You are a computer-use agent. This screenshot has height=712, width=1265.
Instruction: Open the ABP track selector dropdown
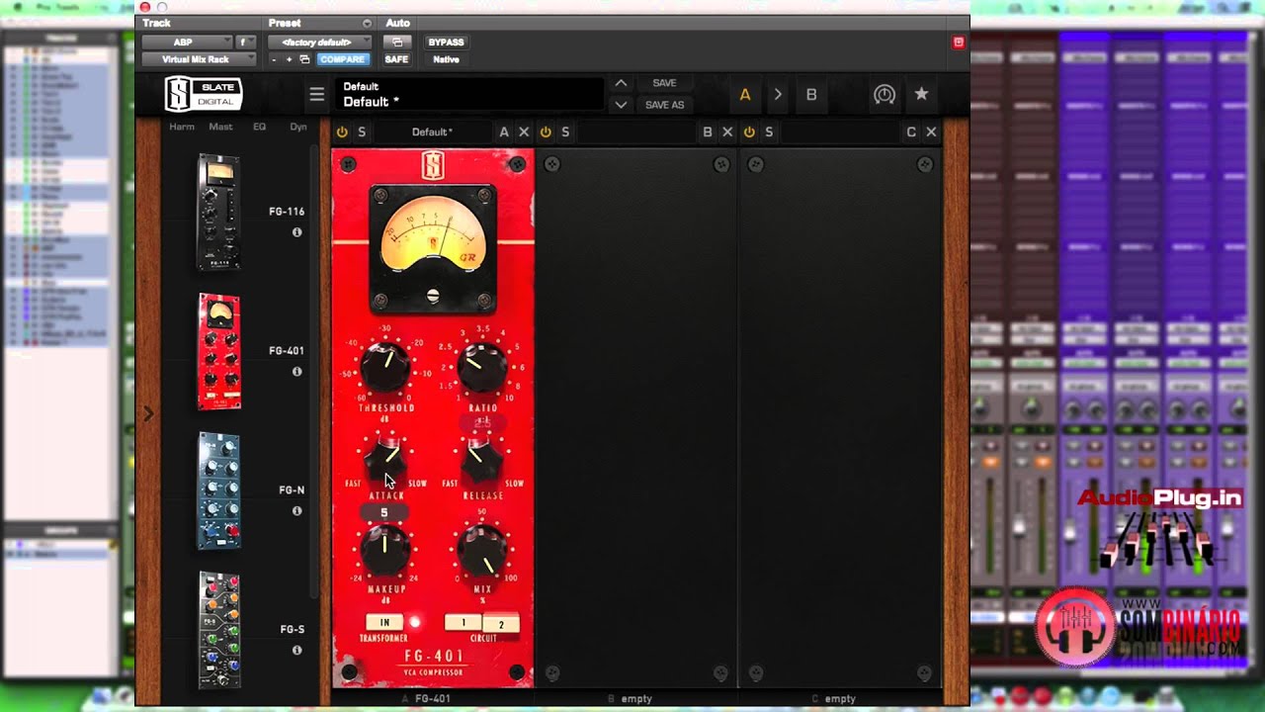tap(189, 43)
